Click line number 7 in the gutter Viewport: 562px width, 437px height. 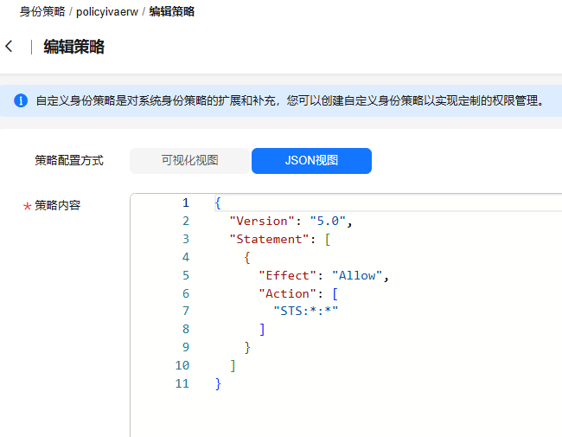[185, 312]
